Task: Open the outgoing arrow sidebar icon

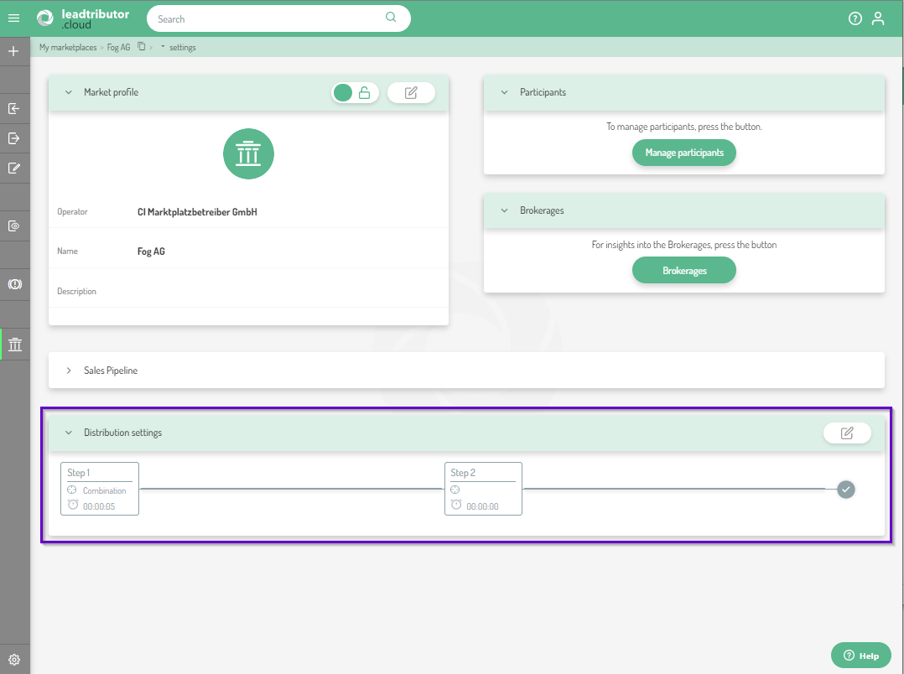Action: 13,138
